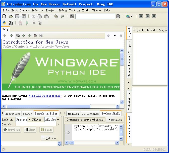The width and height of the screenshot is (169, 153).
Task: Click the Search in Files text field
Action: pyautogui.click(x=36, y=124)
